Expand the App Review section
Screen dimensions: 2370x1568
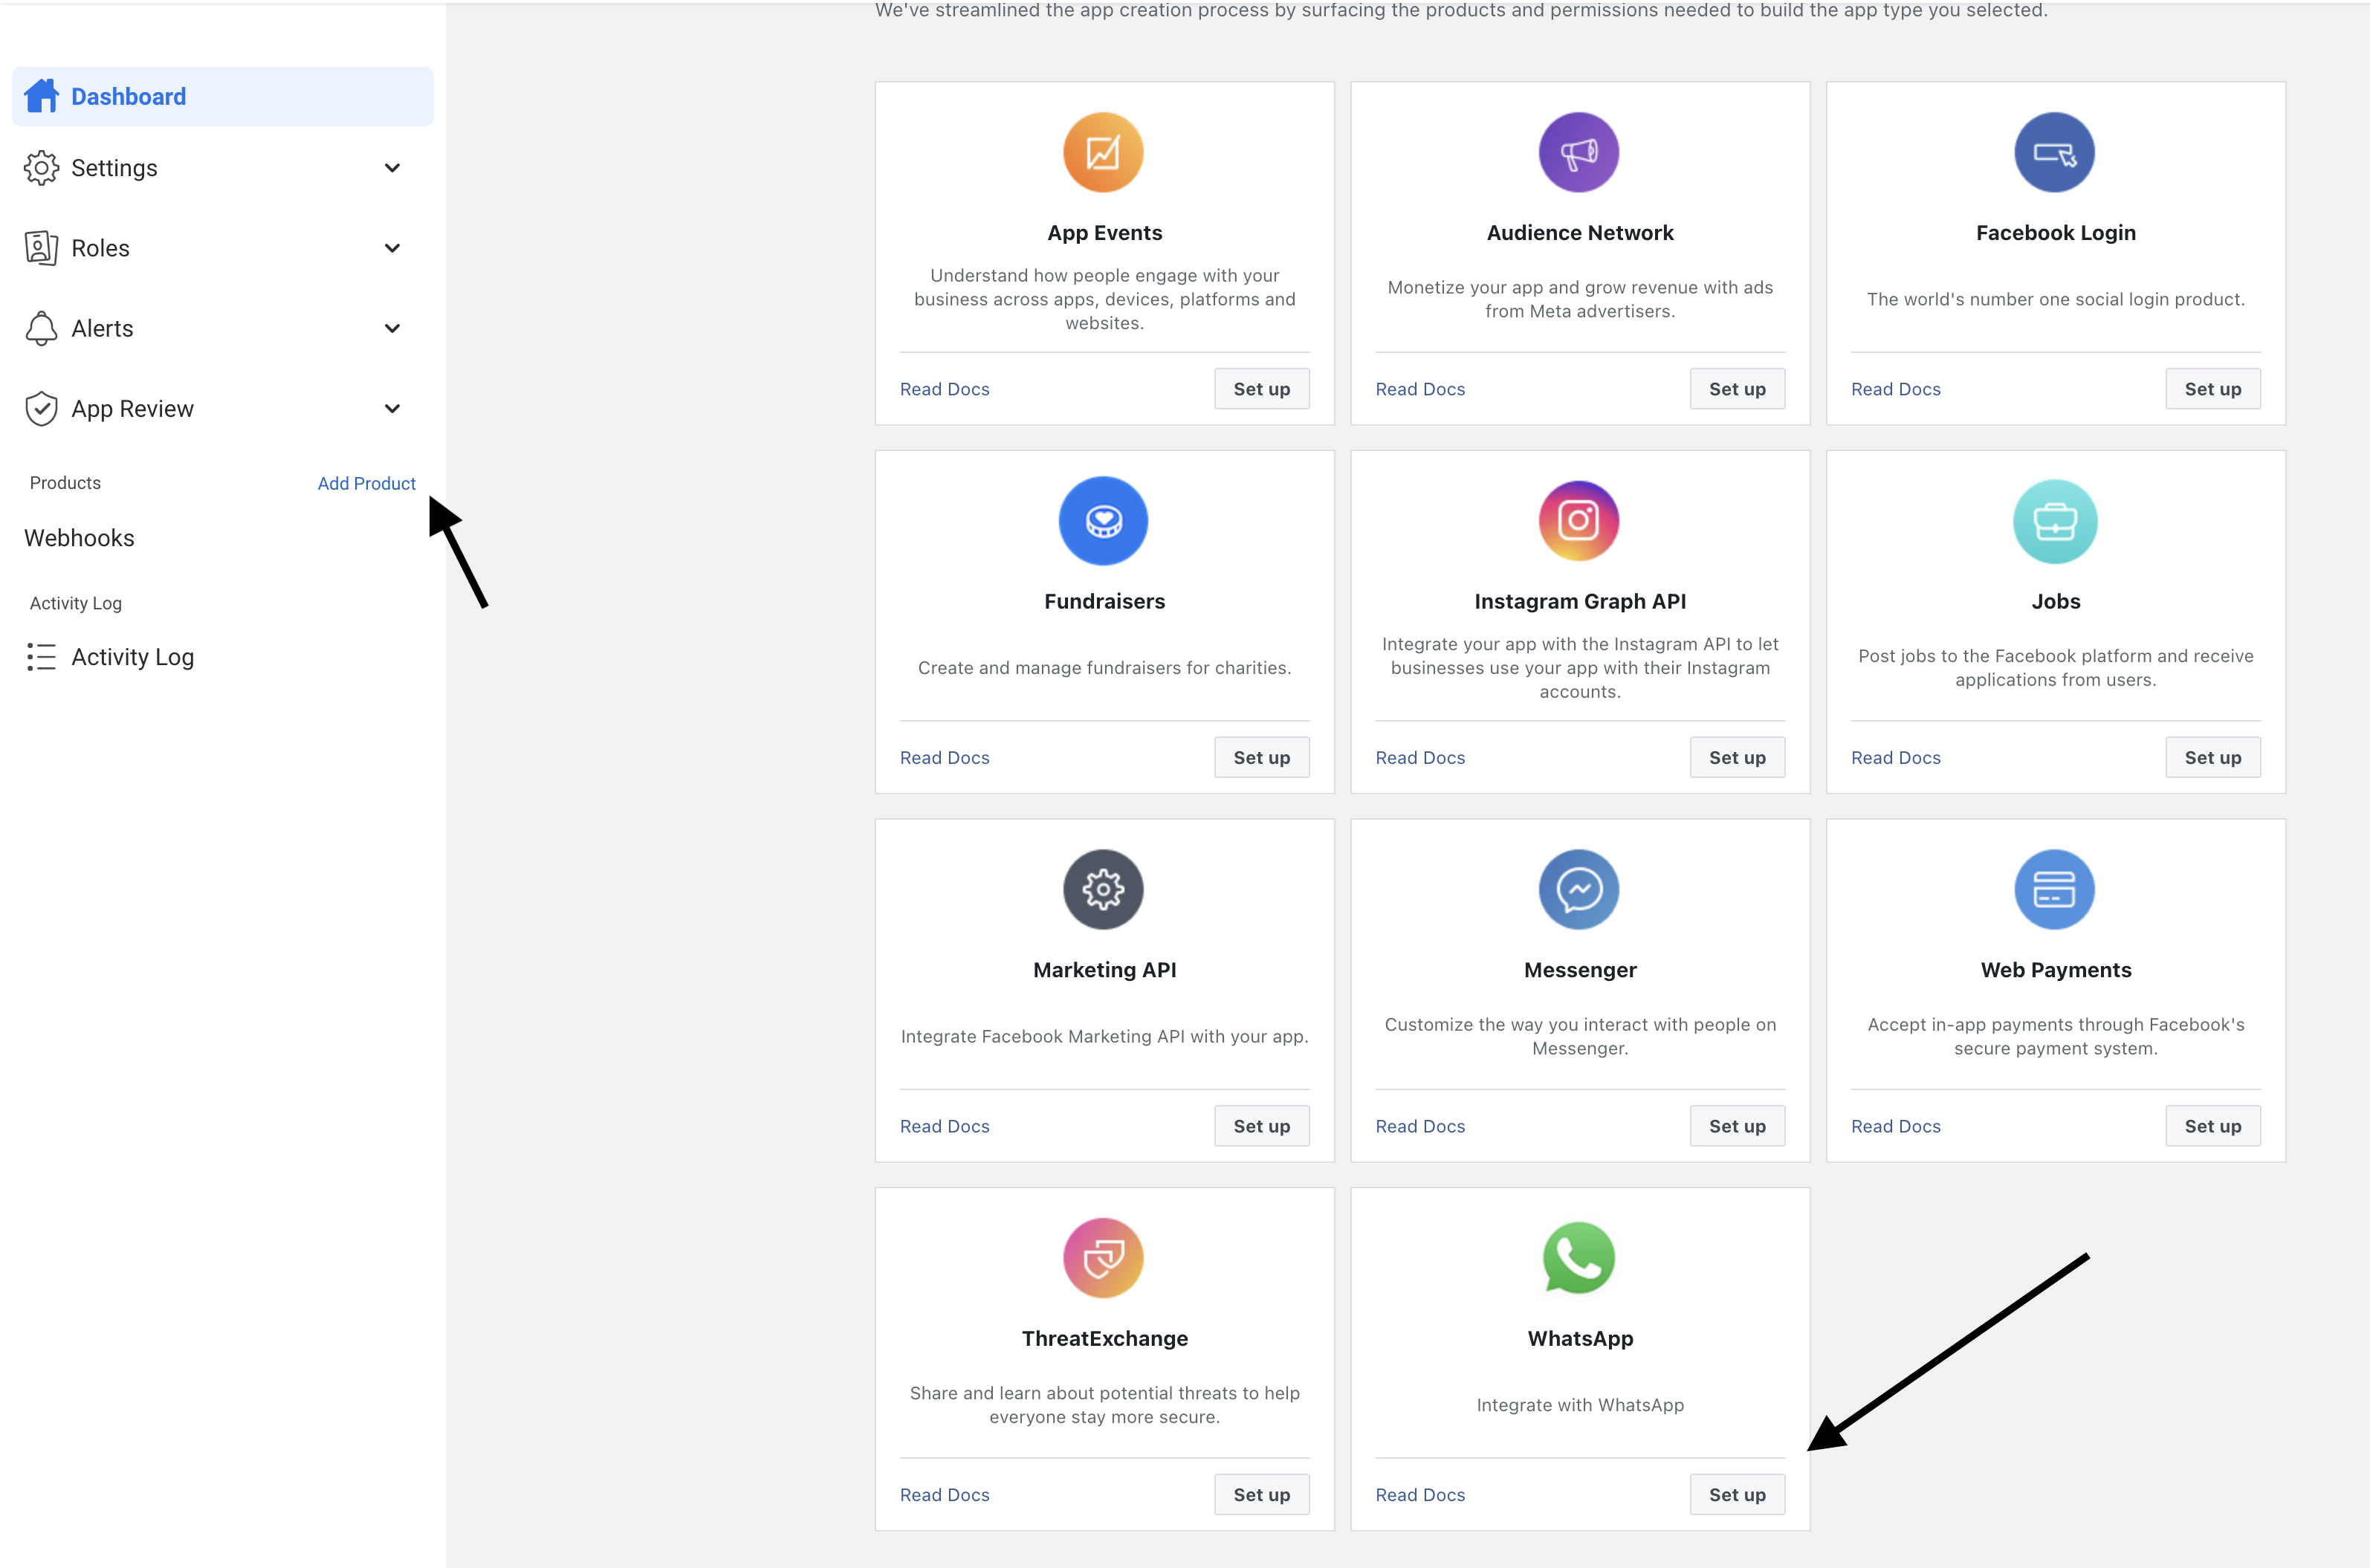[x=392, y=408]
